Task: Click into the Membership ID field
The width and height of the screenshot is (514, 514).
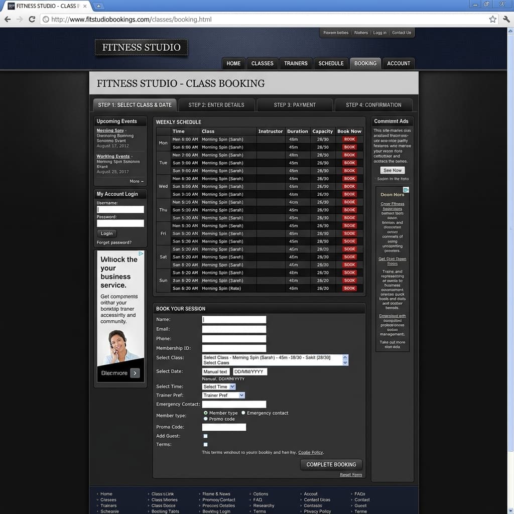Action: (233, 348)
